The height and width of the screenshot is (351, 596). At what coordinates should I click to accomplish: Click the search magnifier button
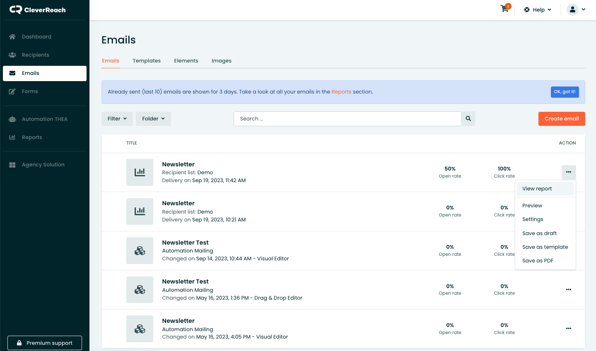click(x=468, y=119)
